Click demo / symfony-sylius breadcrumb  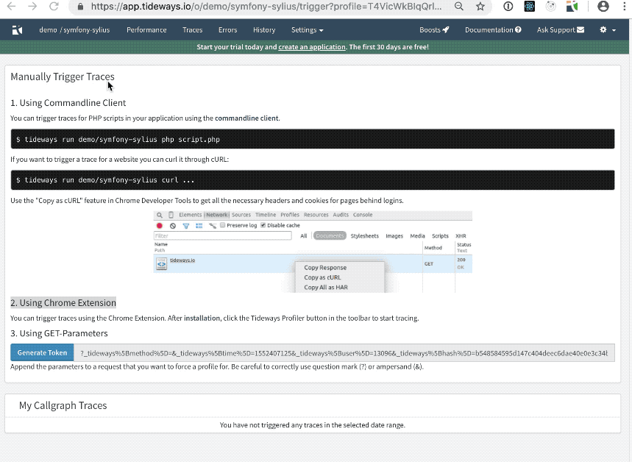click(x=74, y=30)
